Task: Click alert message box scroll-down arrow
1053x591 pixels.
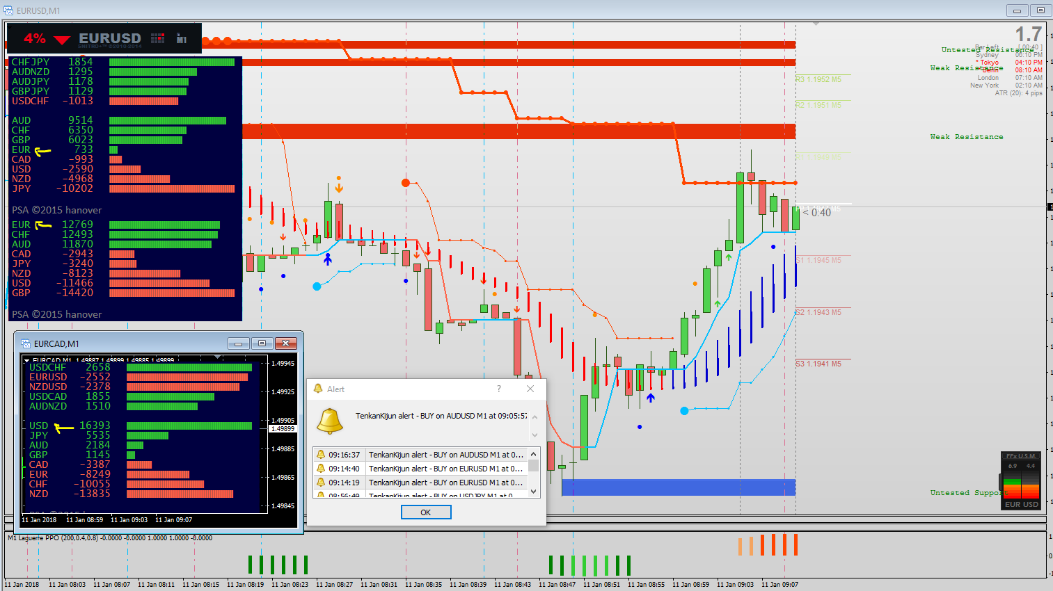Action: [x=535, y=435]
